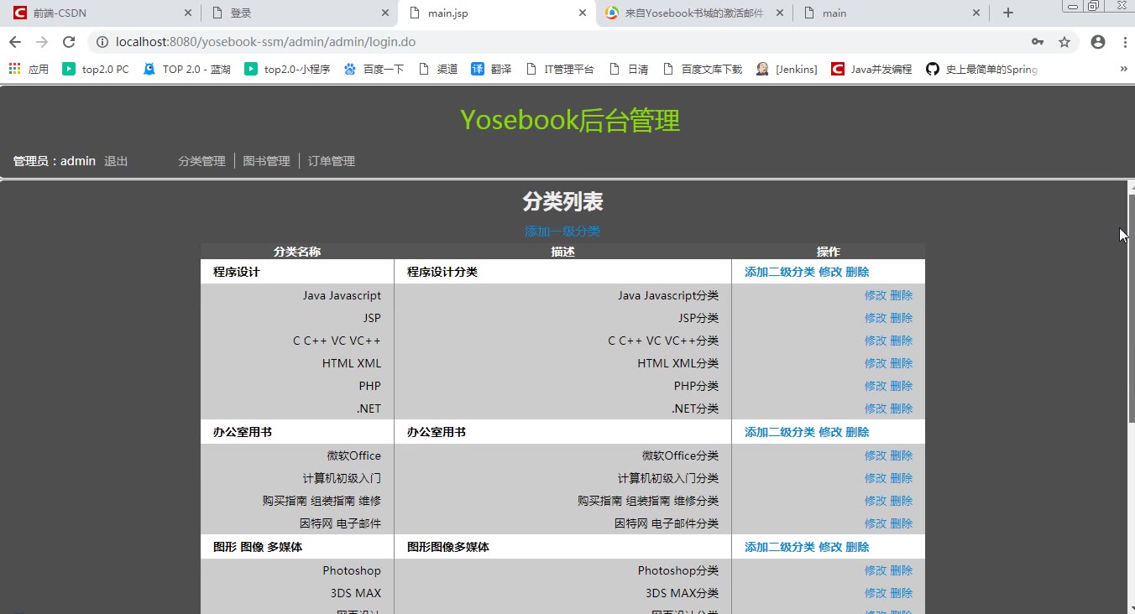1135x614 pixels.
Task: Edit the Photoshop sub-category
Action: [876, 570]
